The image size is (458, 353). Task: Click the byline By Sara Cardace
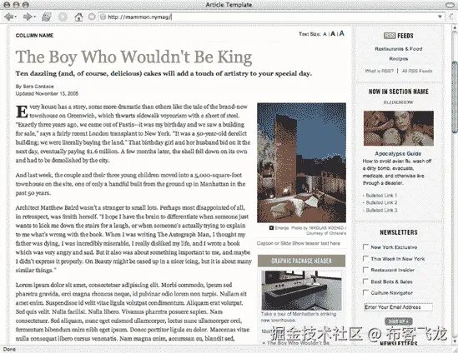point(35,87)
